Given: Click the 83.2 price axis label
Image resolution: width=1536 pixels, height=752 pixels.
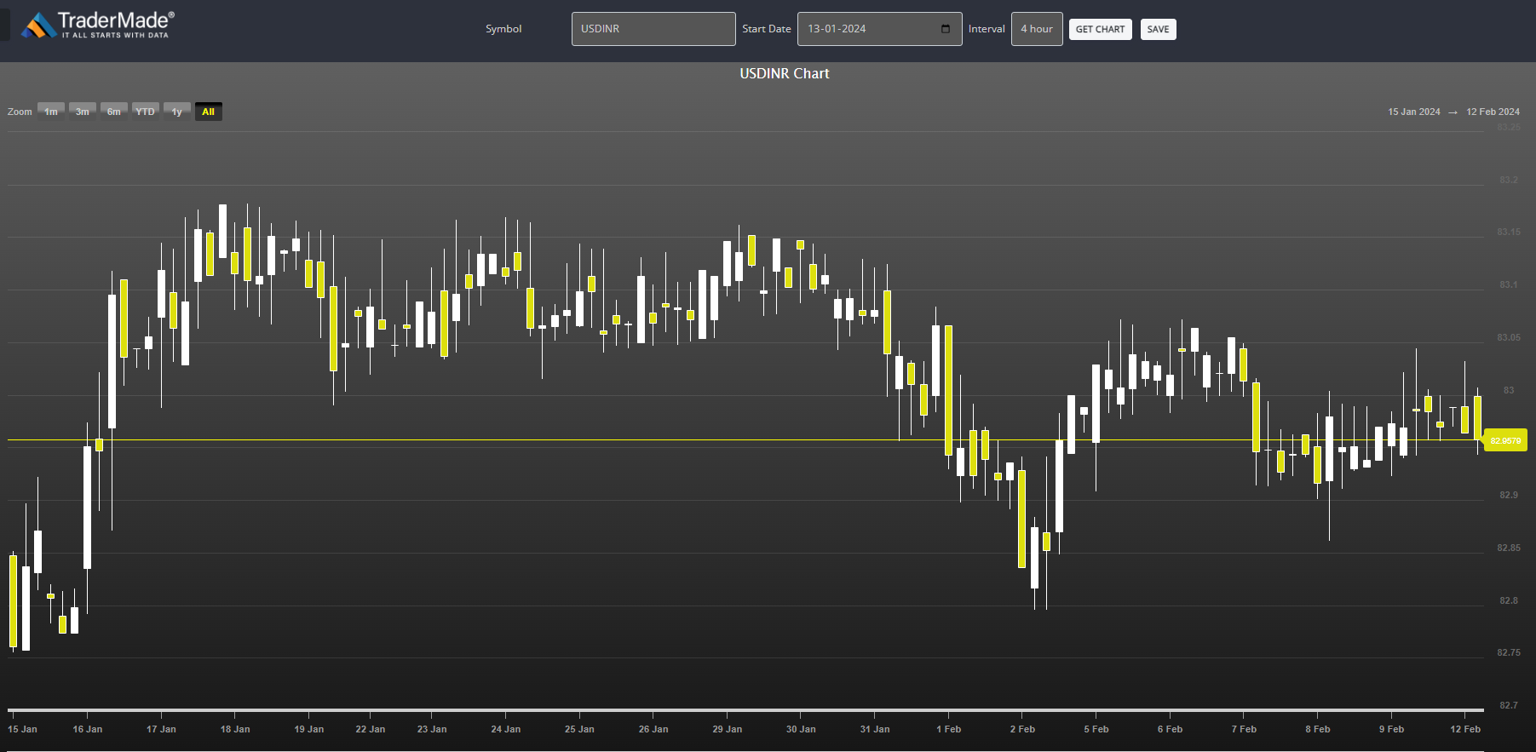Looking at the screenshot, I should tap(1509, 180).
